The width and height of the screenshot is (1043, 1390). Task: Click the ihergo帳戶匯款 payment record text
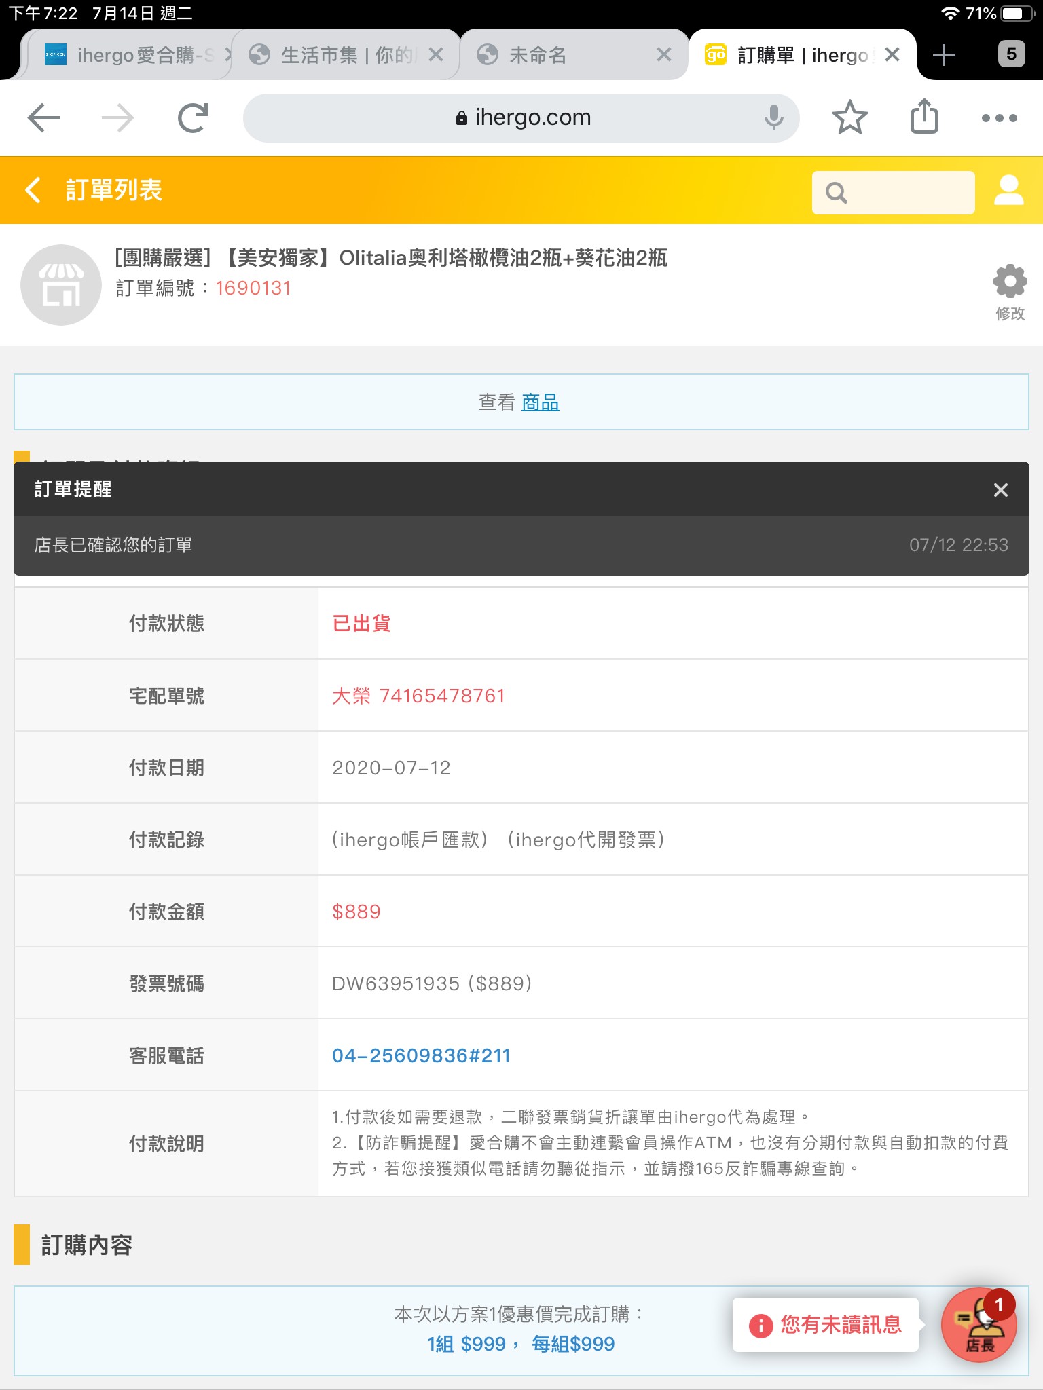coord(409,840)
